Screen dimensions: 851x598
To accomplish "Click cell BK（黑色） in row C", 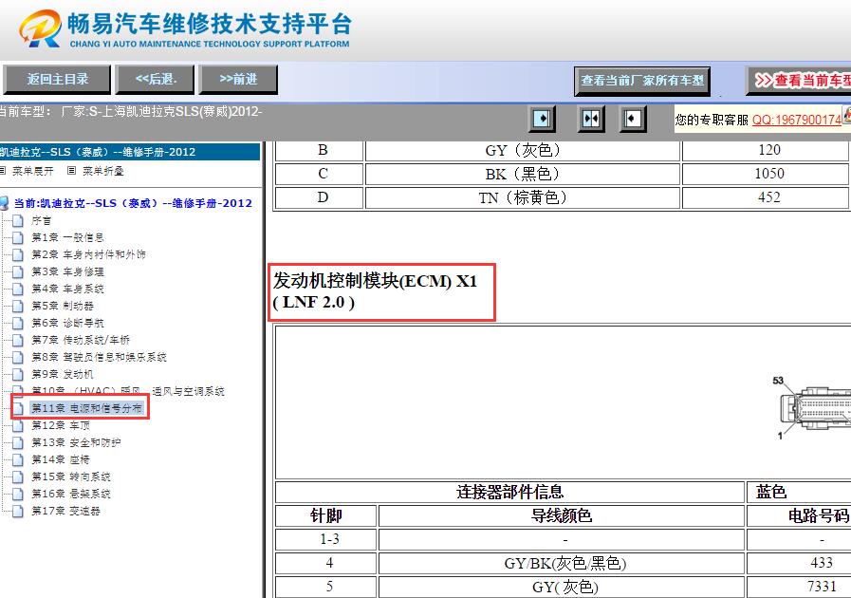I will coord(523,174).
